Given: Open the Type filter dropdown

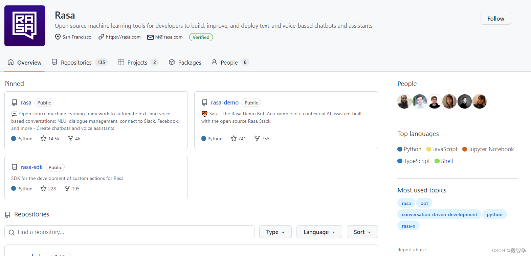Looking at the screenshot, I should (x=275, y=232).
